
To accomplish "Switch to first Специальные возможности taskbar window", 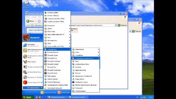I will coord(57,97).
